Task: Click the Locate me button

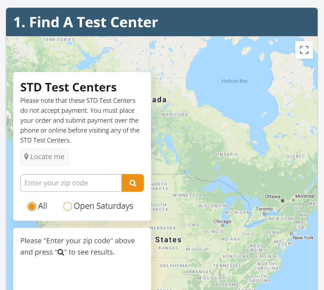Action: (44, 157)
